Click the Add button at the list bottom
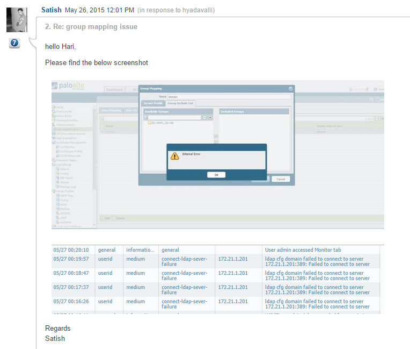Screen dimensions: 410x349 click(105, 218)
